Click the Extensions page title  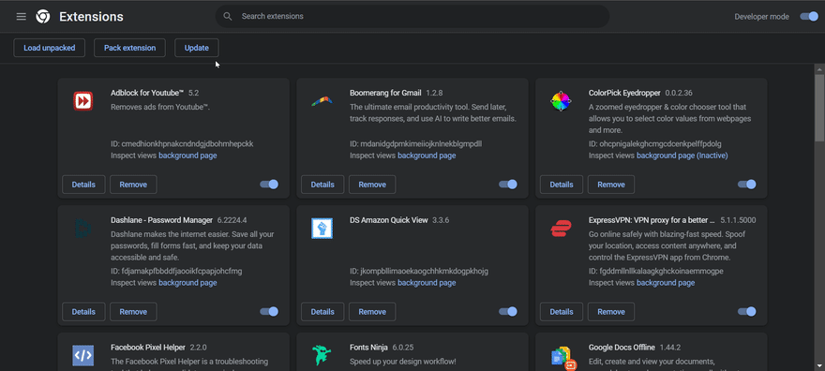[91, 17]
